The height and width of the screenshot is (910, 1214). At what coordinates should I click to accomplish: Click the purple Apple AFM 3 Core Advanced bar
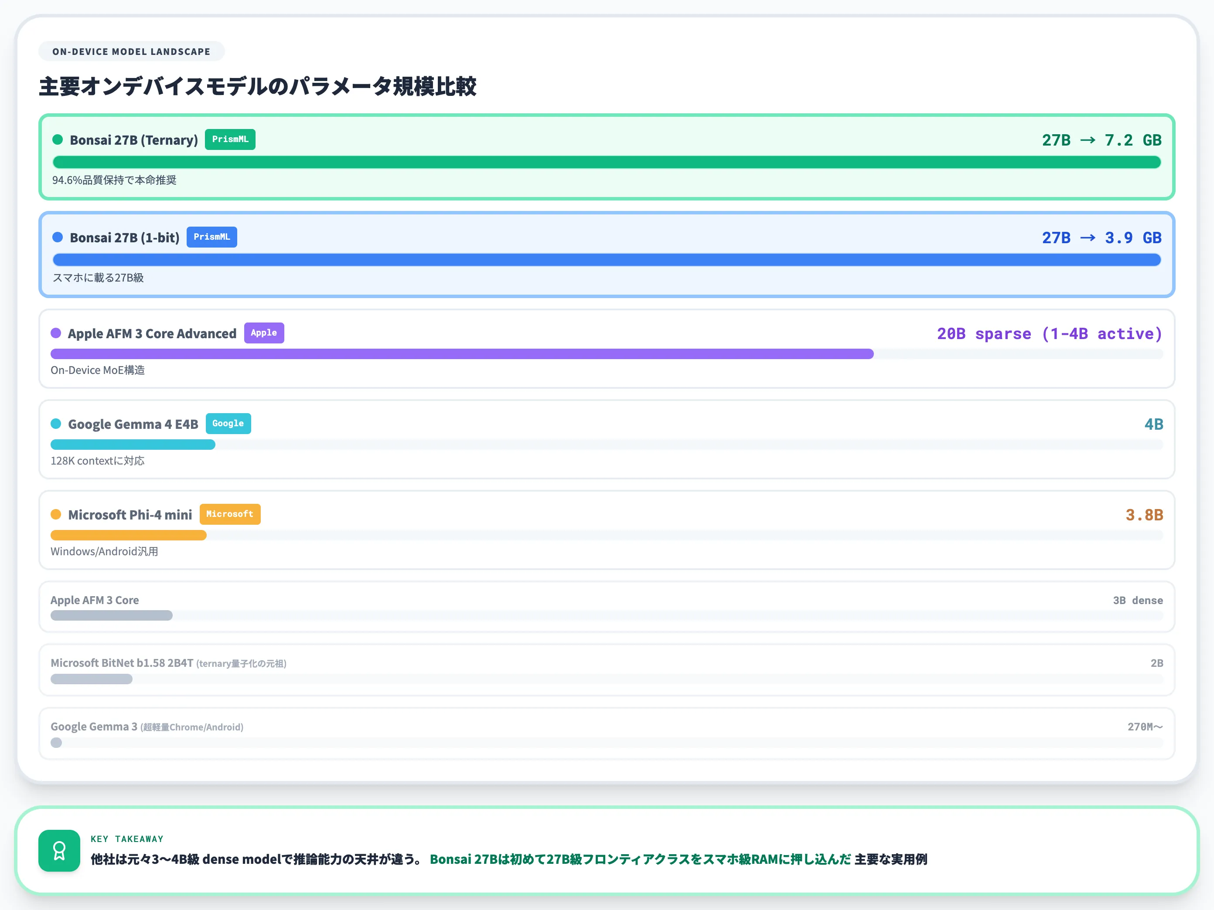(x=462, y=354)
